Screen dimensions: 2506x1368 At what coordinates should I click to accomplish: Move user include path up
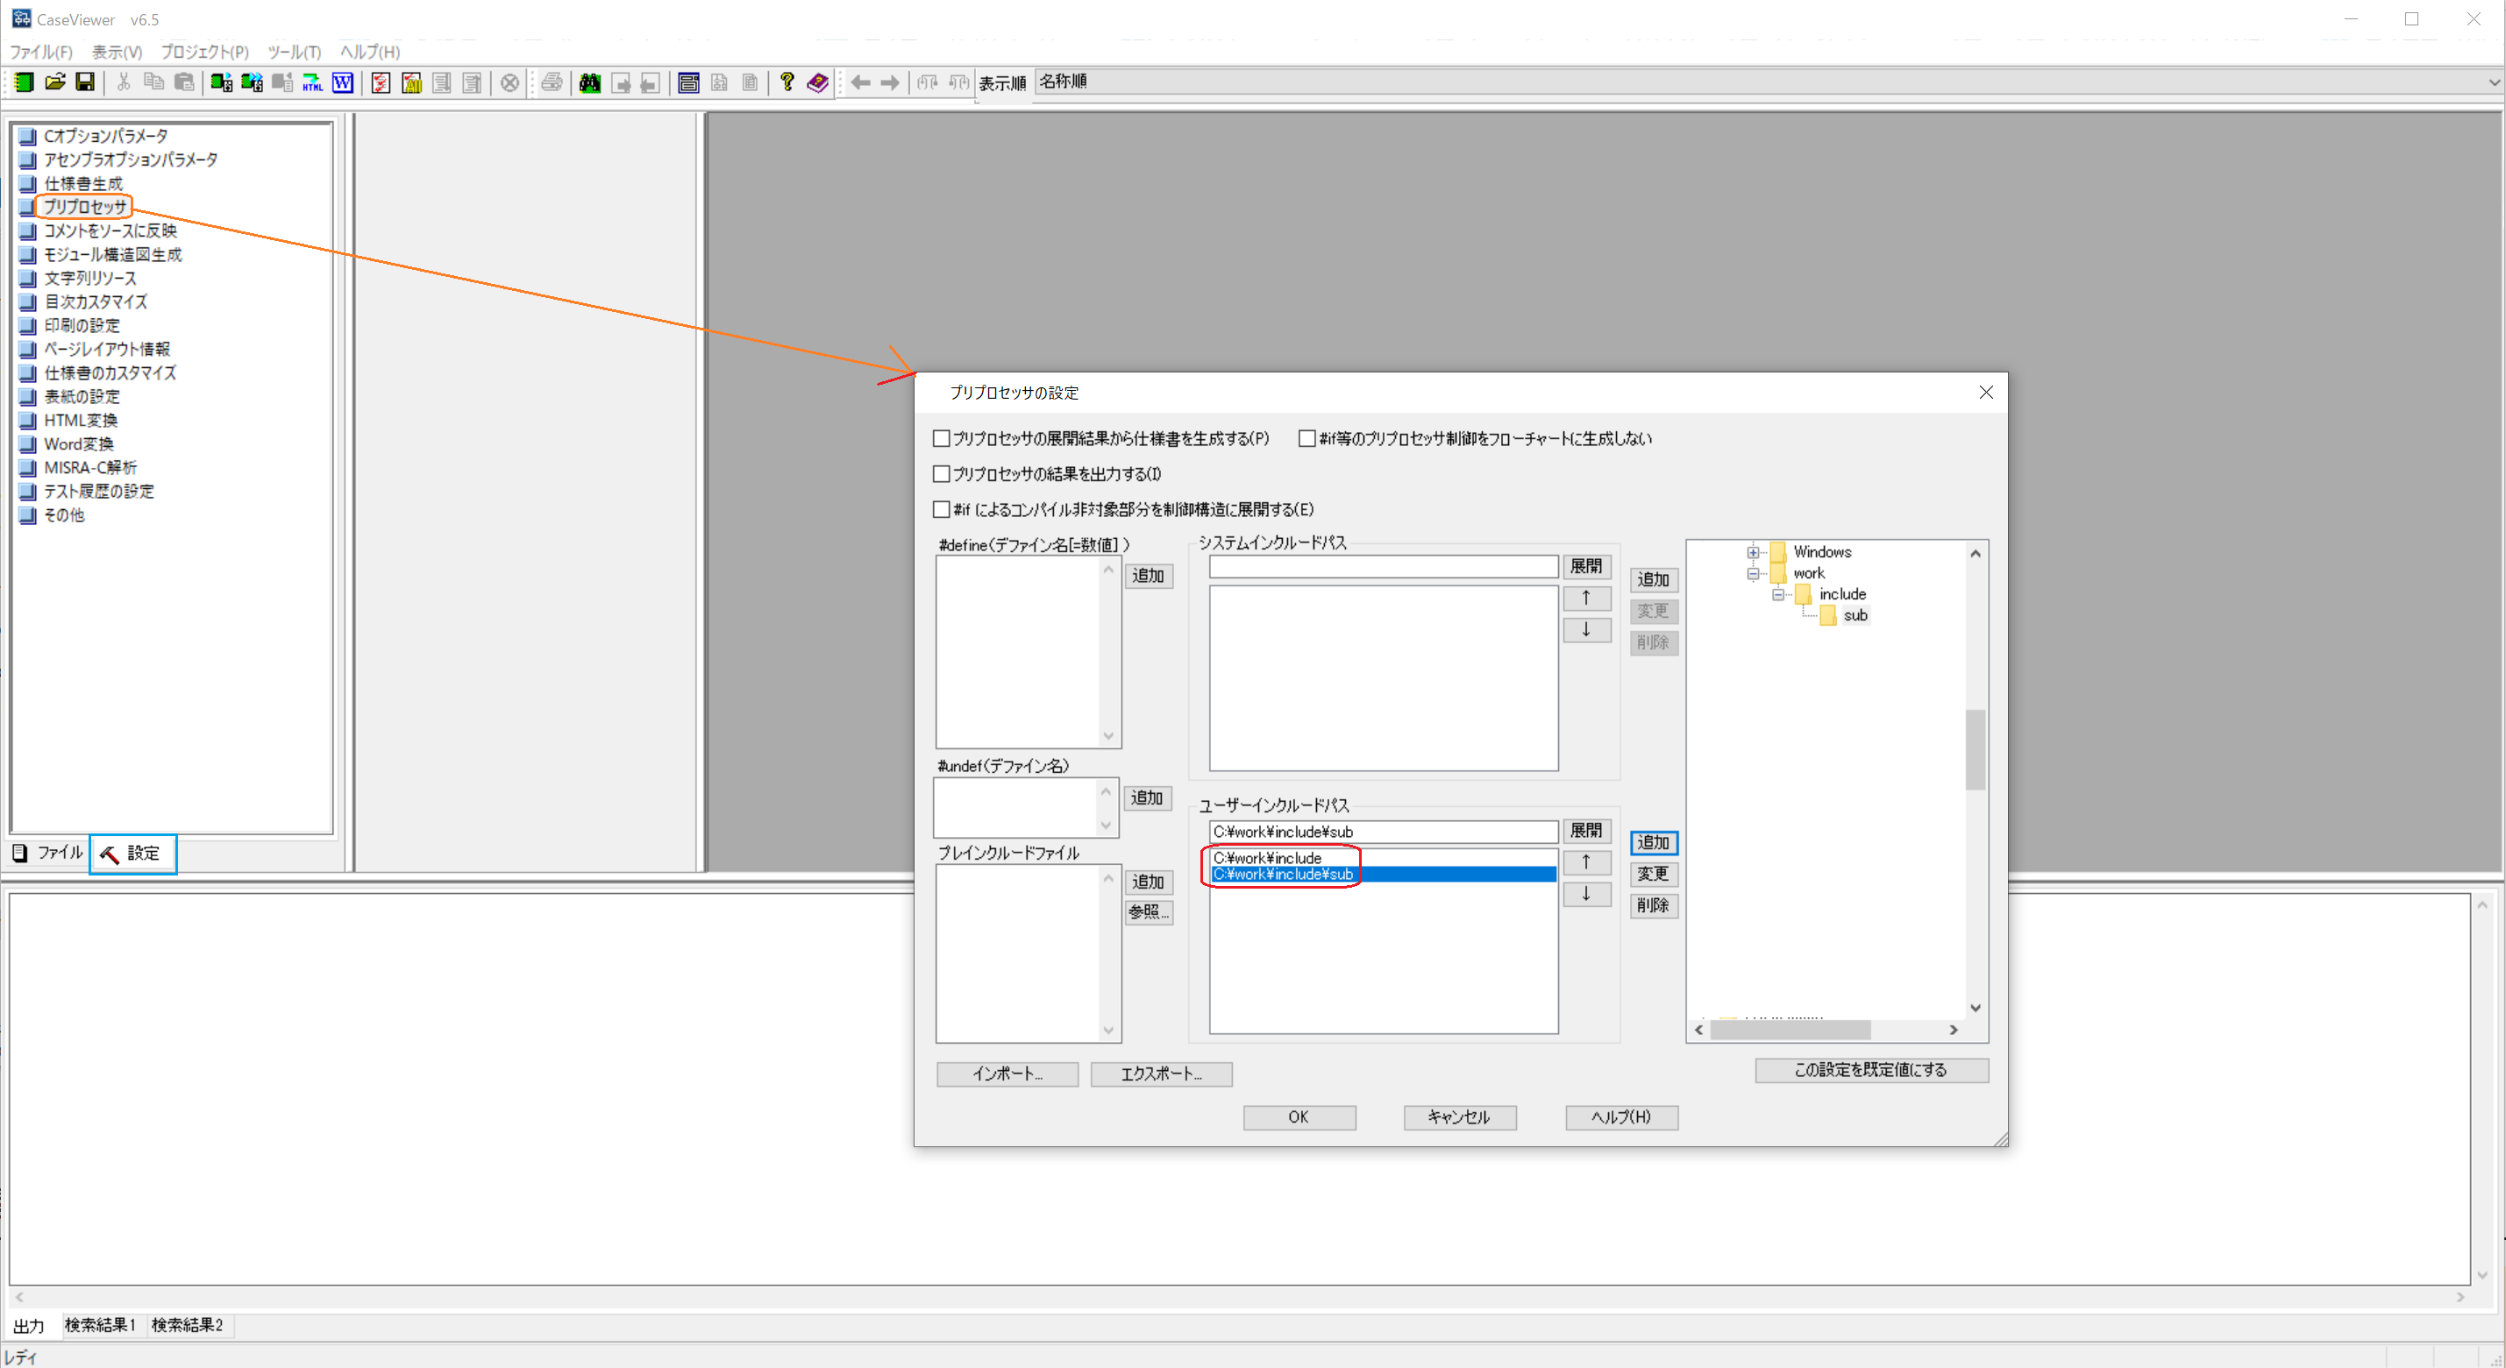click(1585, 862)
